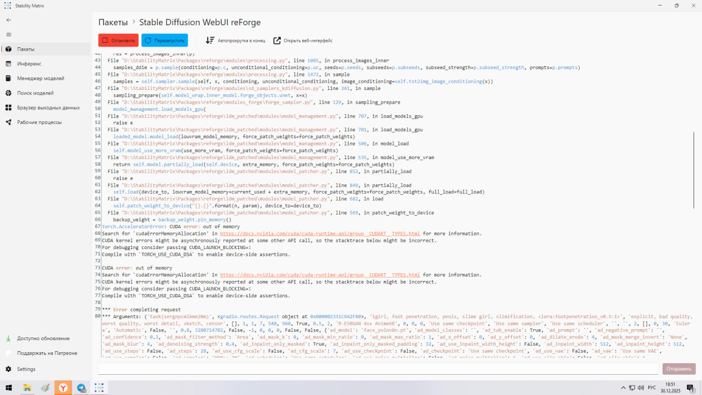The height and width of the screenshot is (395, 702).
Task: Click the "raise e" text on line 52
Action: (x=123, y=123)
